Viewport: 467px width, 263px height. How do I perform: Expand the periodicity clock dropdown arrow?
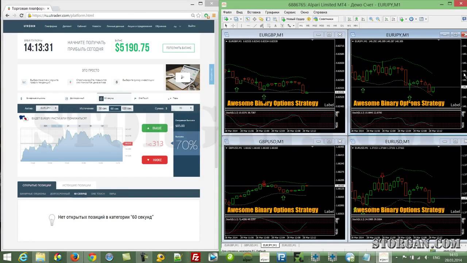pyautogui.click(x=416, y=19)
